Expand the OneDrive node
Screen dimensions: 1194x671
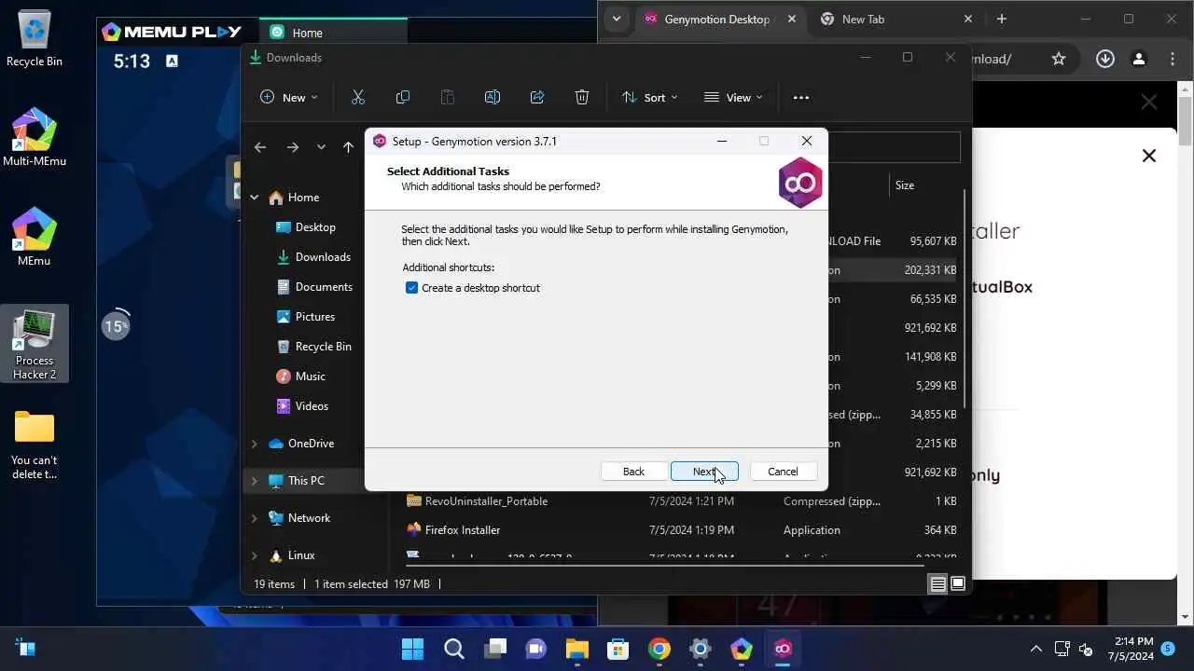click(254, 444)
